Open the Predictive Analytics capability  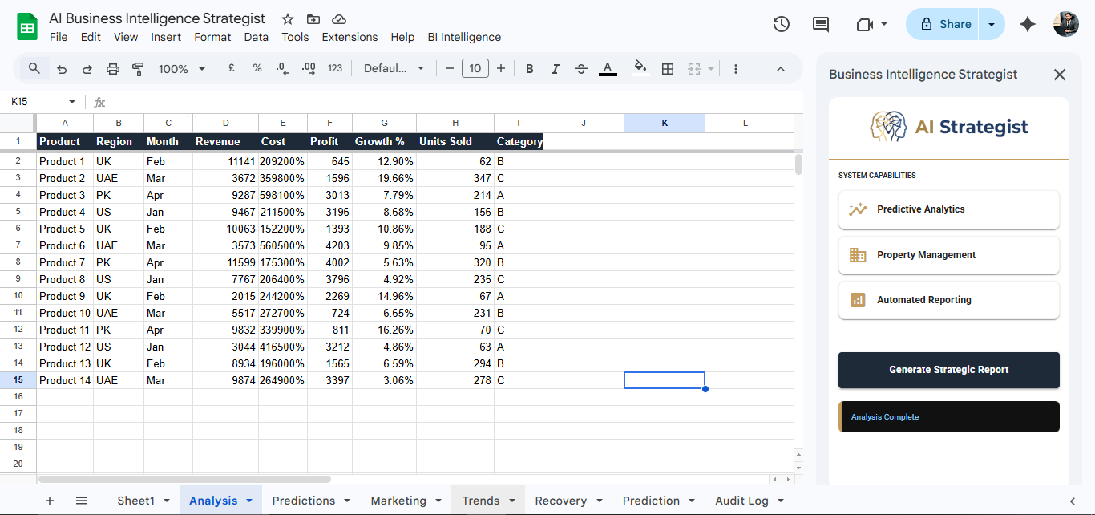coord(948,209)
